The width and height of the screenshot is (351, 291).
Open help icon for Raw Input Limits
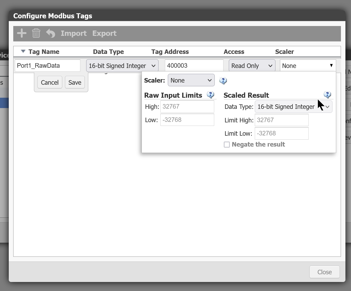[210, 95]
